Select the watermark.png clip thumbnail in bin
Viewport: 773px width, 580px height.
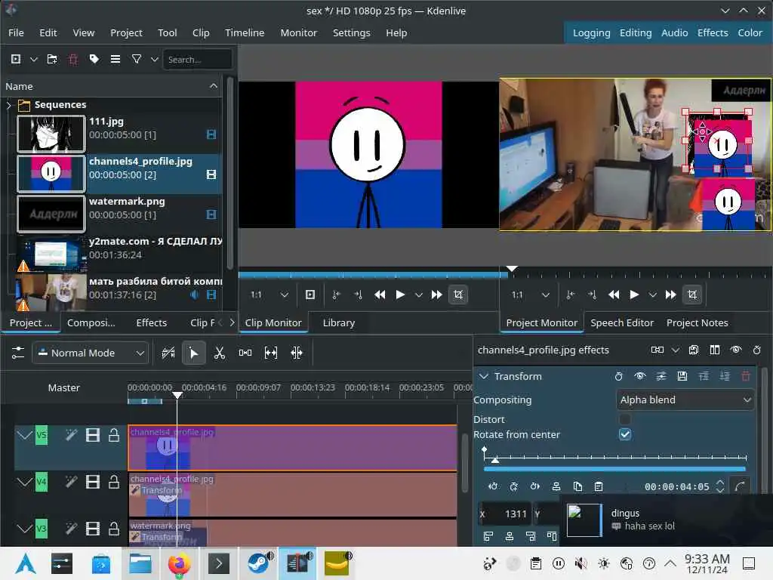[51, 214]
